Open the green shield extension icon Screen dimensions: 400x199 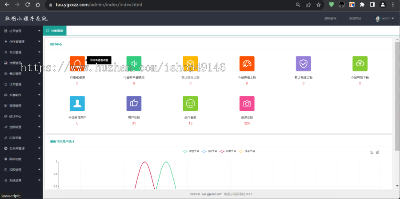[x=332, y=4]
